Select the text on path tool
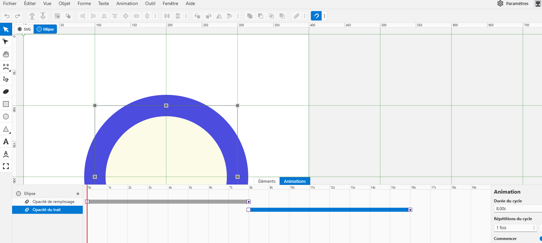542x243 pixels. (6, 154)
